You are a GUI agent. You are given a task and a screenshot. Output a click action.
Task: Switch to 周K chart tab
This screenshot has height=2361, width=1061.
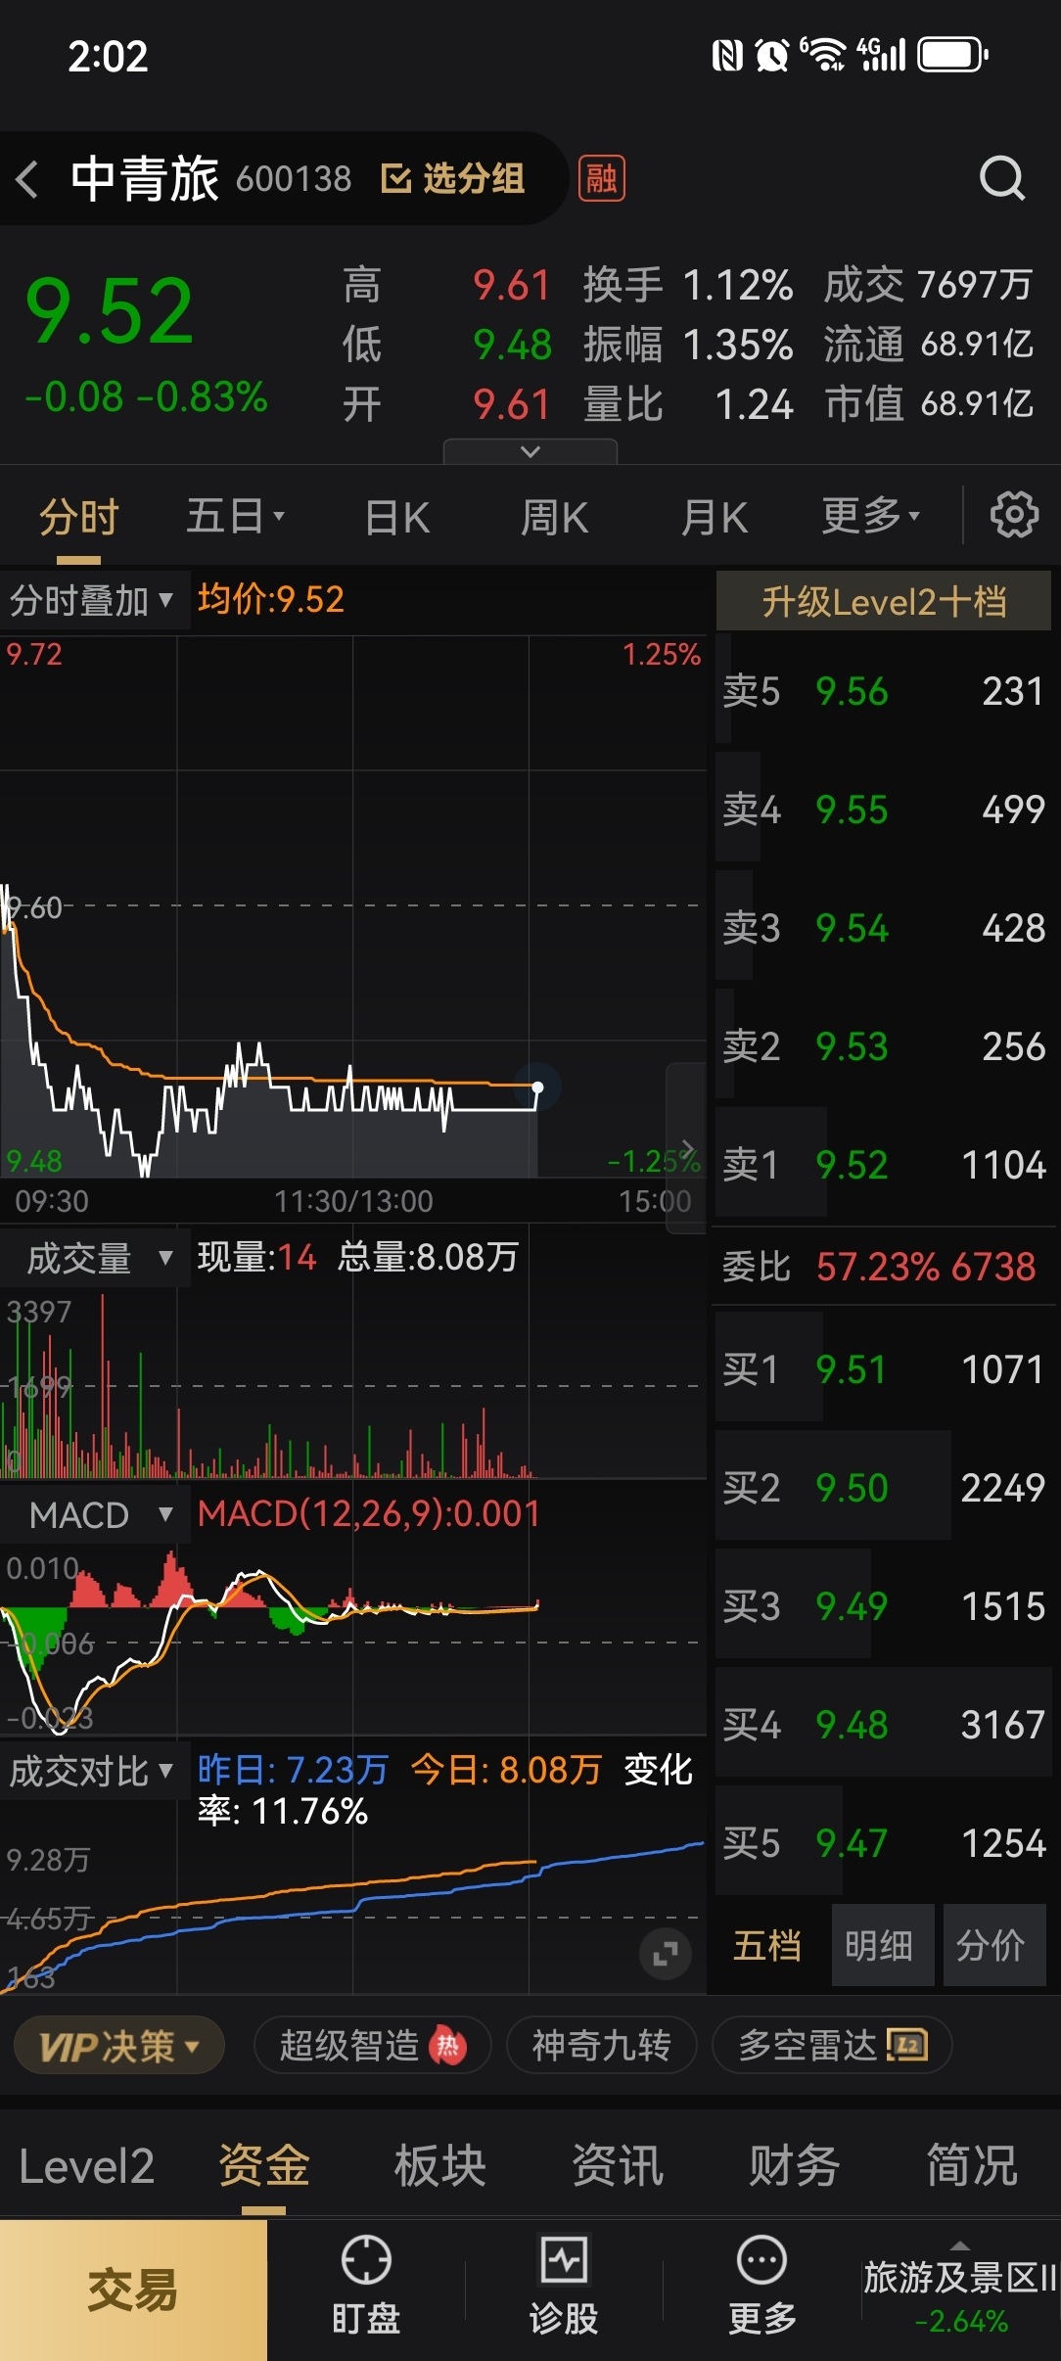click(x=555, y=517)
